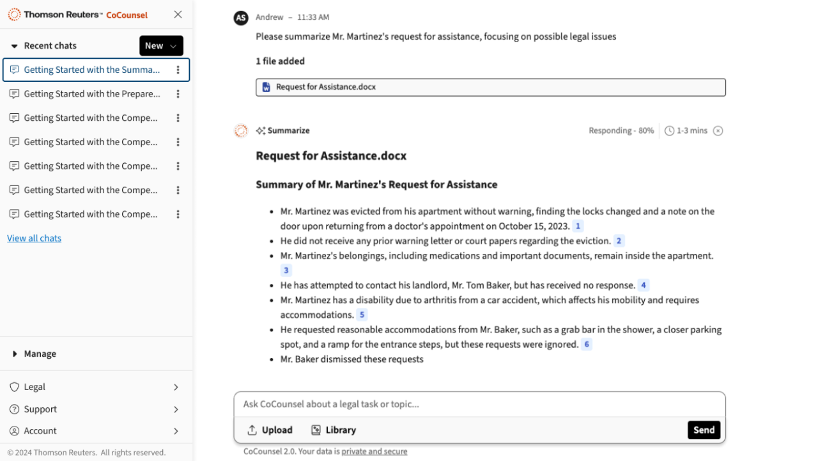The height and width of the screenshot is (461, 818).
Task: Open the New chat dropdown
Action: coord(161,46)
